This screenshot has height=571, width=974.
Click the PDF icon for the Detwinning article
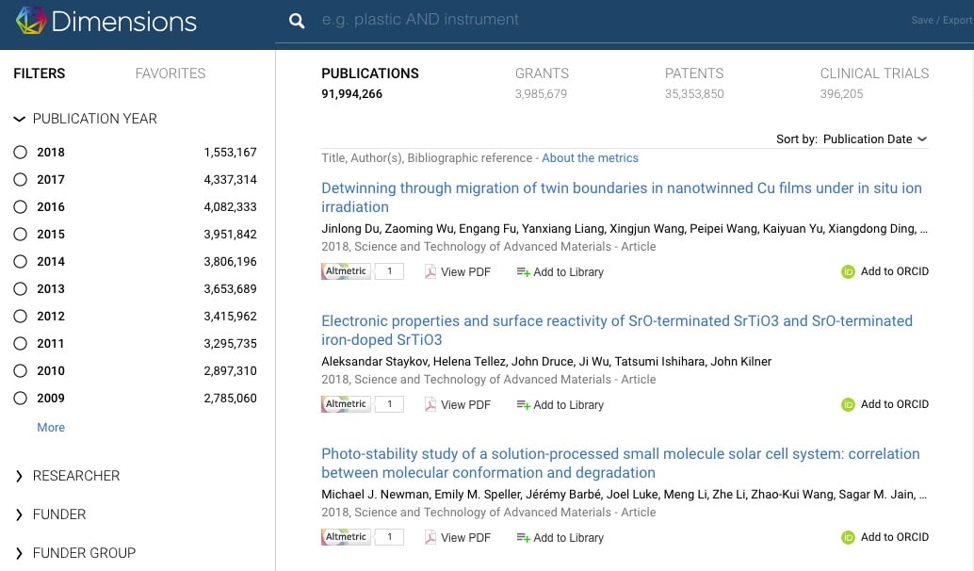click(x=430, y=272)
